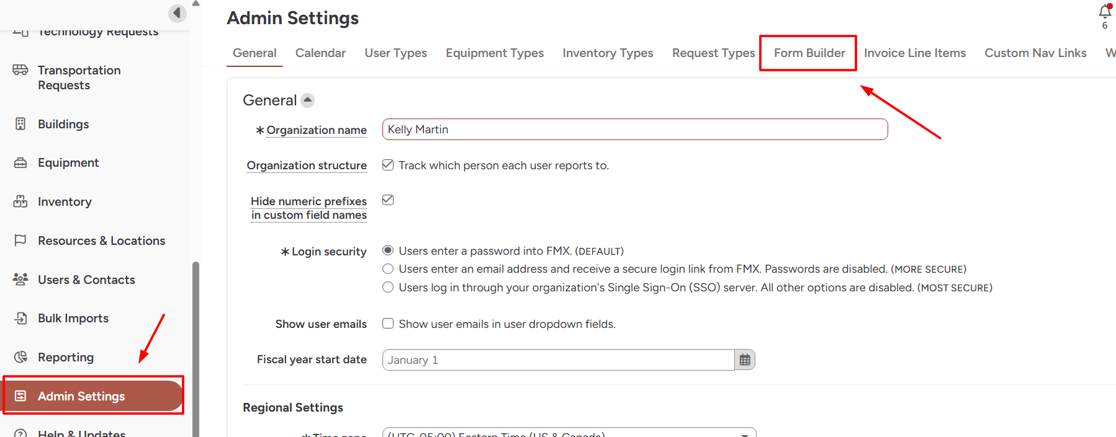Click the Users & Contacts icon
Viewport: 1116px width, 437px height.
20,280
